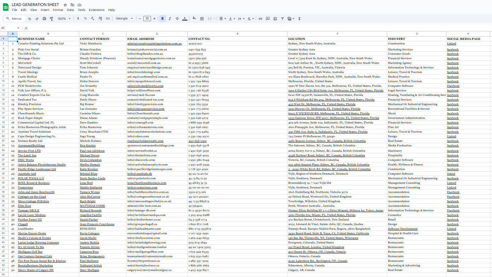Format as percent
Viewport: 492px width, 277px height.
85,19
